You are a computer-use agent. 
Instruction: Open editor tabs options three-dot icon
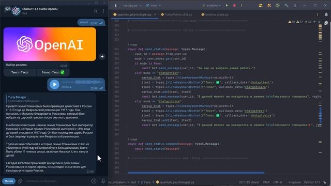(x=318, y=14)
